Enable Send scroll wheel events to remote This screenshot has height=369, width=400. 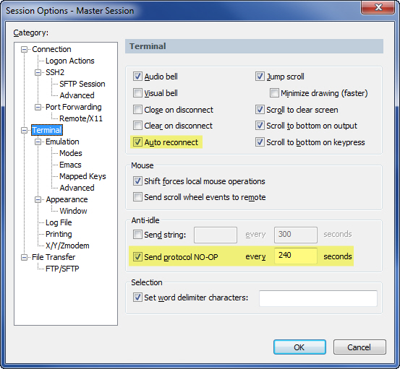(x=137, y=197)
